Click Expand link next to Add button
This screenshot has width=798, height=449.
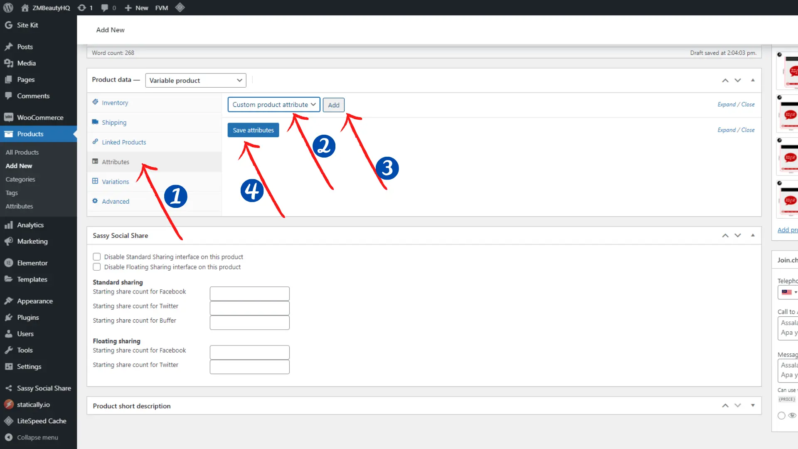click(727, 104)
